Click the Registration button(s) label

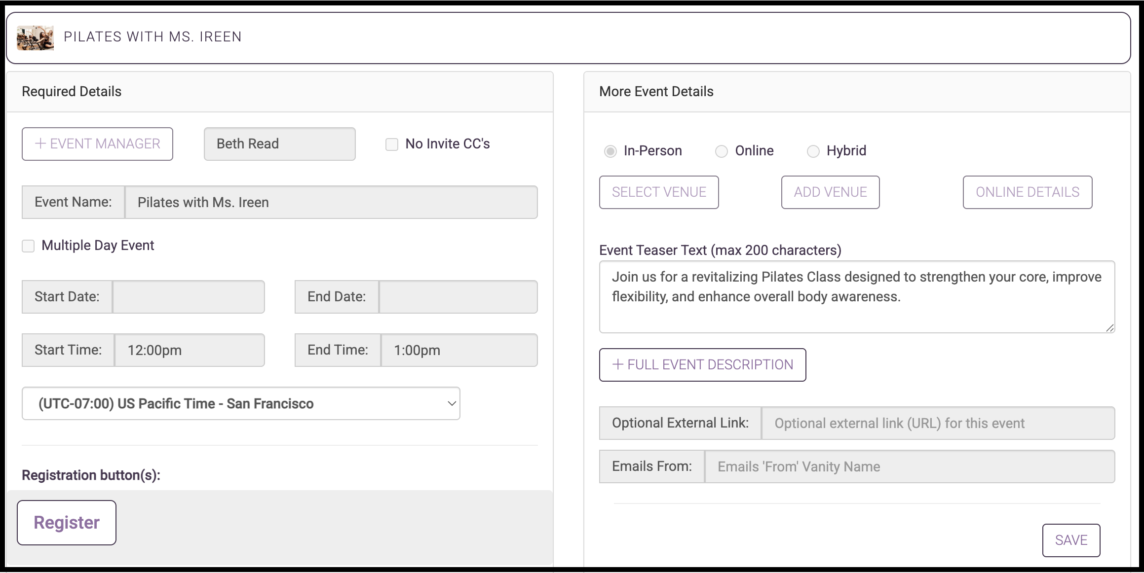click(x=91, y=475)
